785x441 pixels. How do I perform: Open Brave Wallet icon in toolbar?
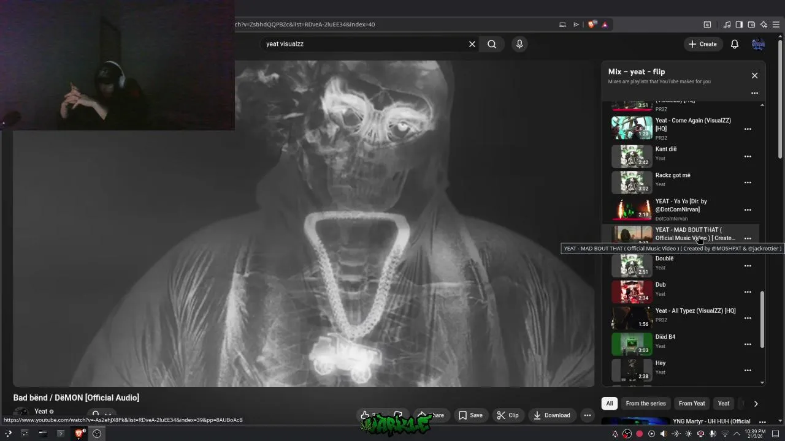(751, 24)
